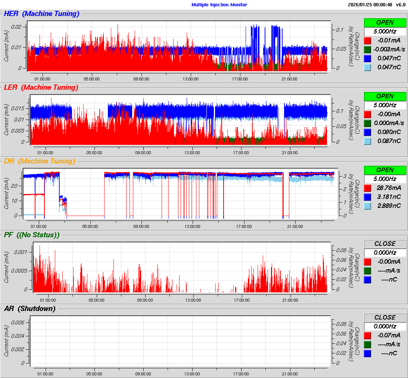Select the HER 5.000Hz frequency field
The height and width of the screenshot is (378, 408).
pyautogui.click(x=385, y=31)
